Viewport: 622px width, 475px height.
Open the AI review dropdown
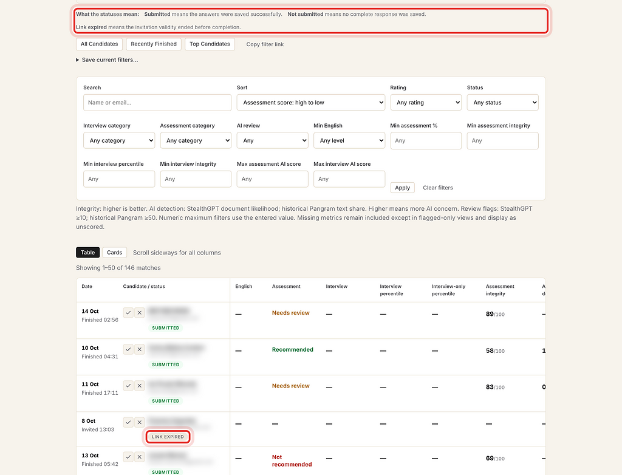(x=272, y=140)
